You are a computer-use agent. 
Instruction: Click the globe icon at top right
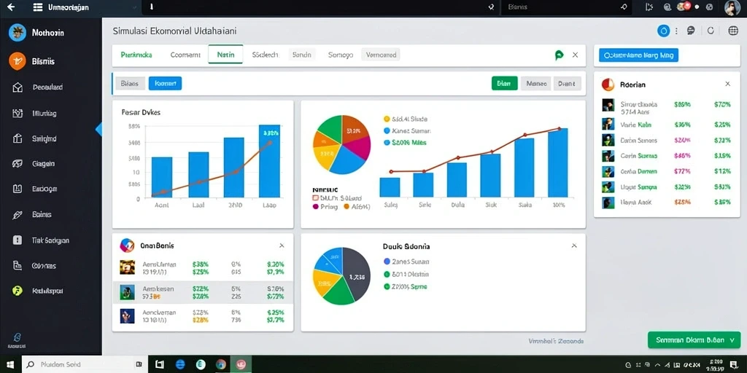coord(733,31)
